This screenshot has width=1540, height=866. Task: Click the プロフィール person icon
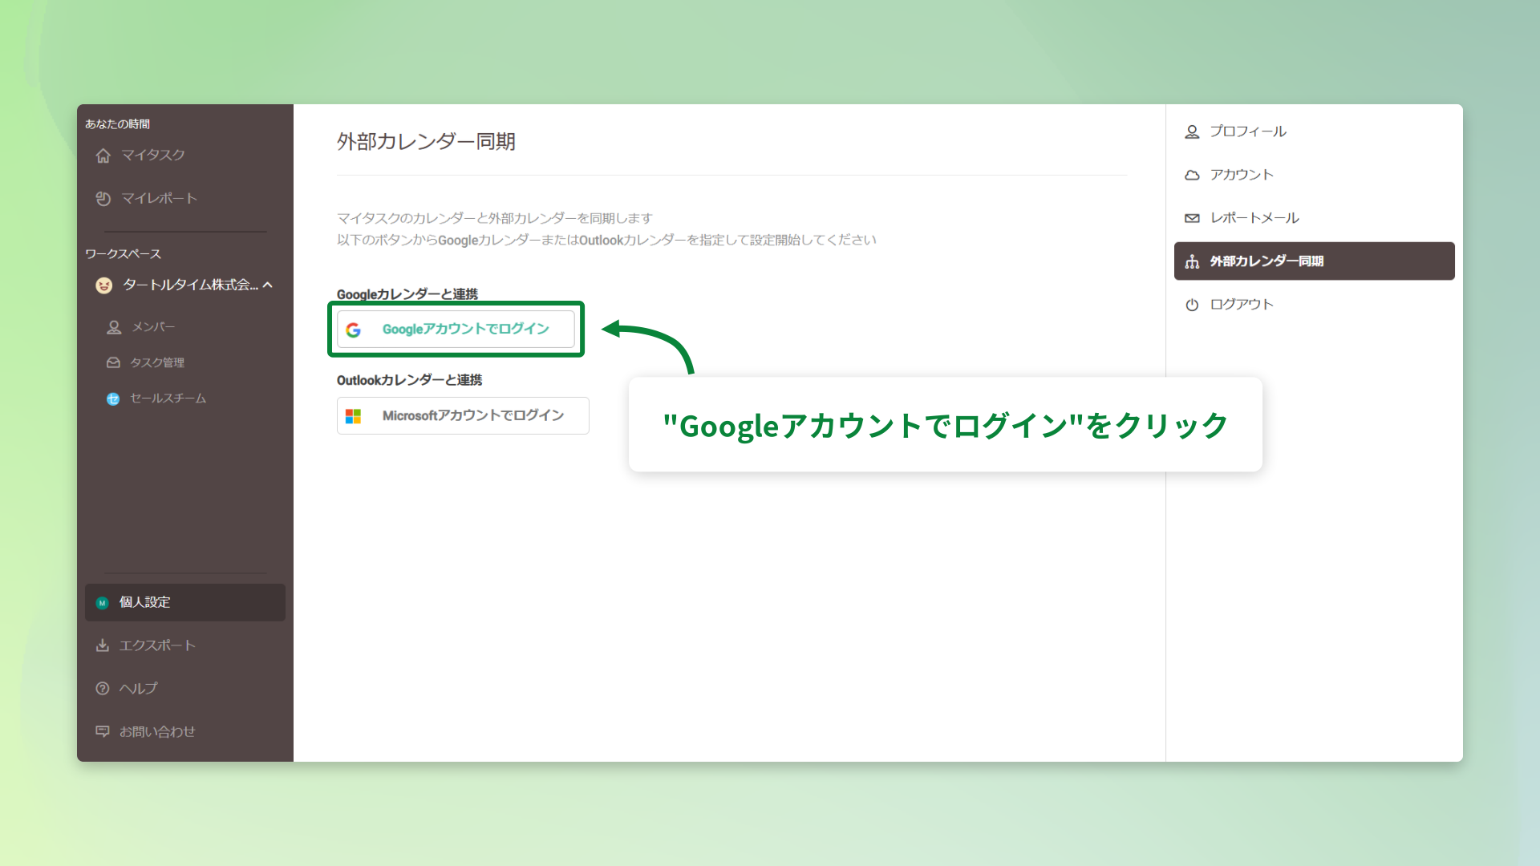[1192, 132]
